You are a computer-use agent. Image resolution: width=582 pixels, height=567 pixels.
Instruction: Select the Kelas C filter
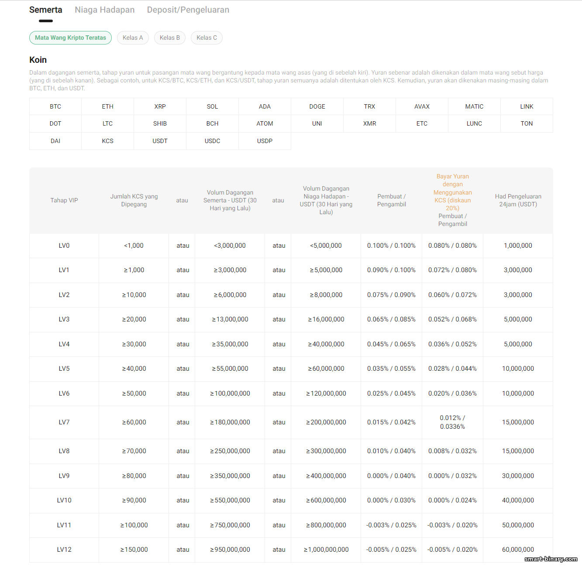(207, 38)
